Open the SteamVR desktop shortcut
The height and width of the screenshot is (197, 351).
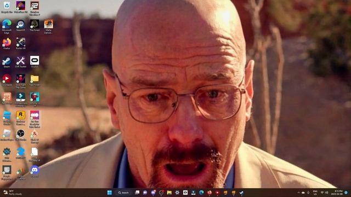click(21, 25)
